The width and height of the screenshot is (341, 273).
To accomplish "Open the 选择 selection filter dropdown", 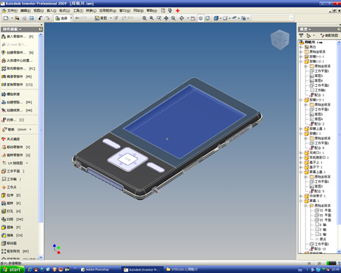I will (x=71, y=18).
